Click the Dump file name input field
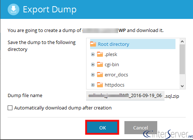193x140 pixels. point(125,96)
